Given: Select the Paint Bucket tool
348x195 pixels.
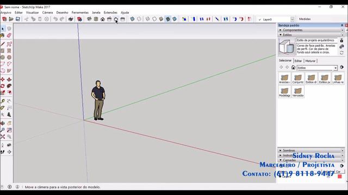Looking at the screenshot, I should pos(3,35).
